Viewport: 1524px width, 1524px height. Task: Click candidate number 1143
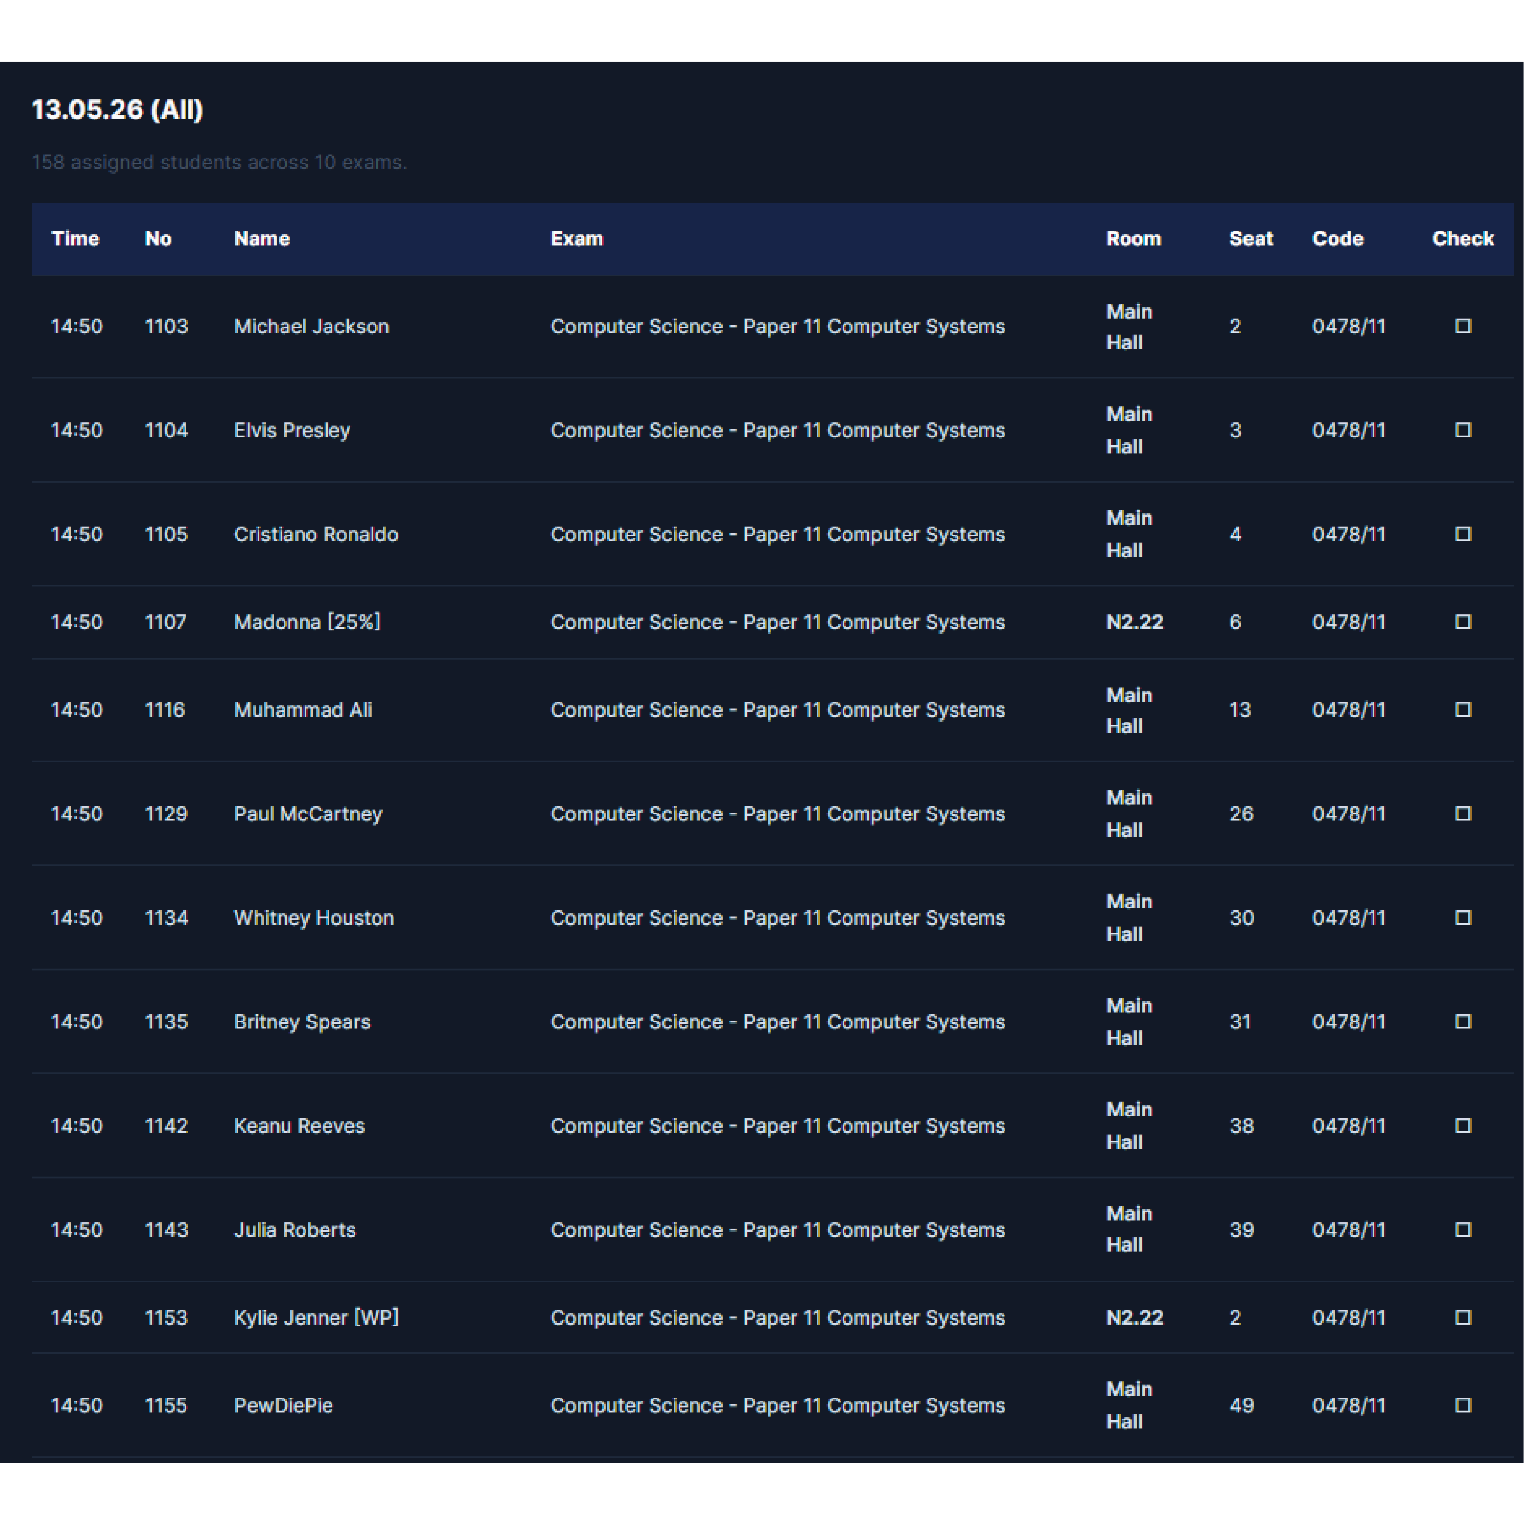coord(166,1230)
